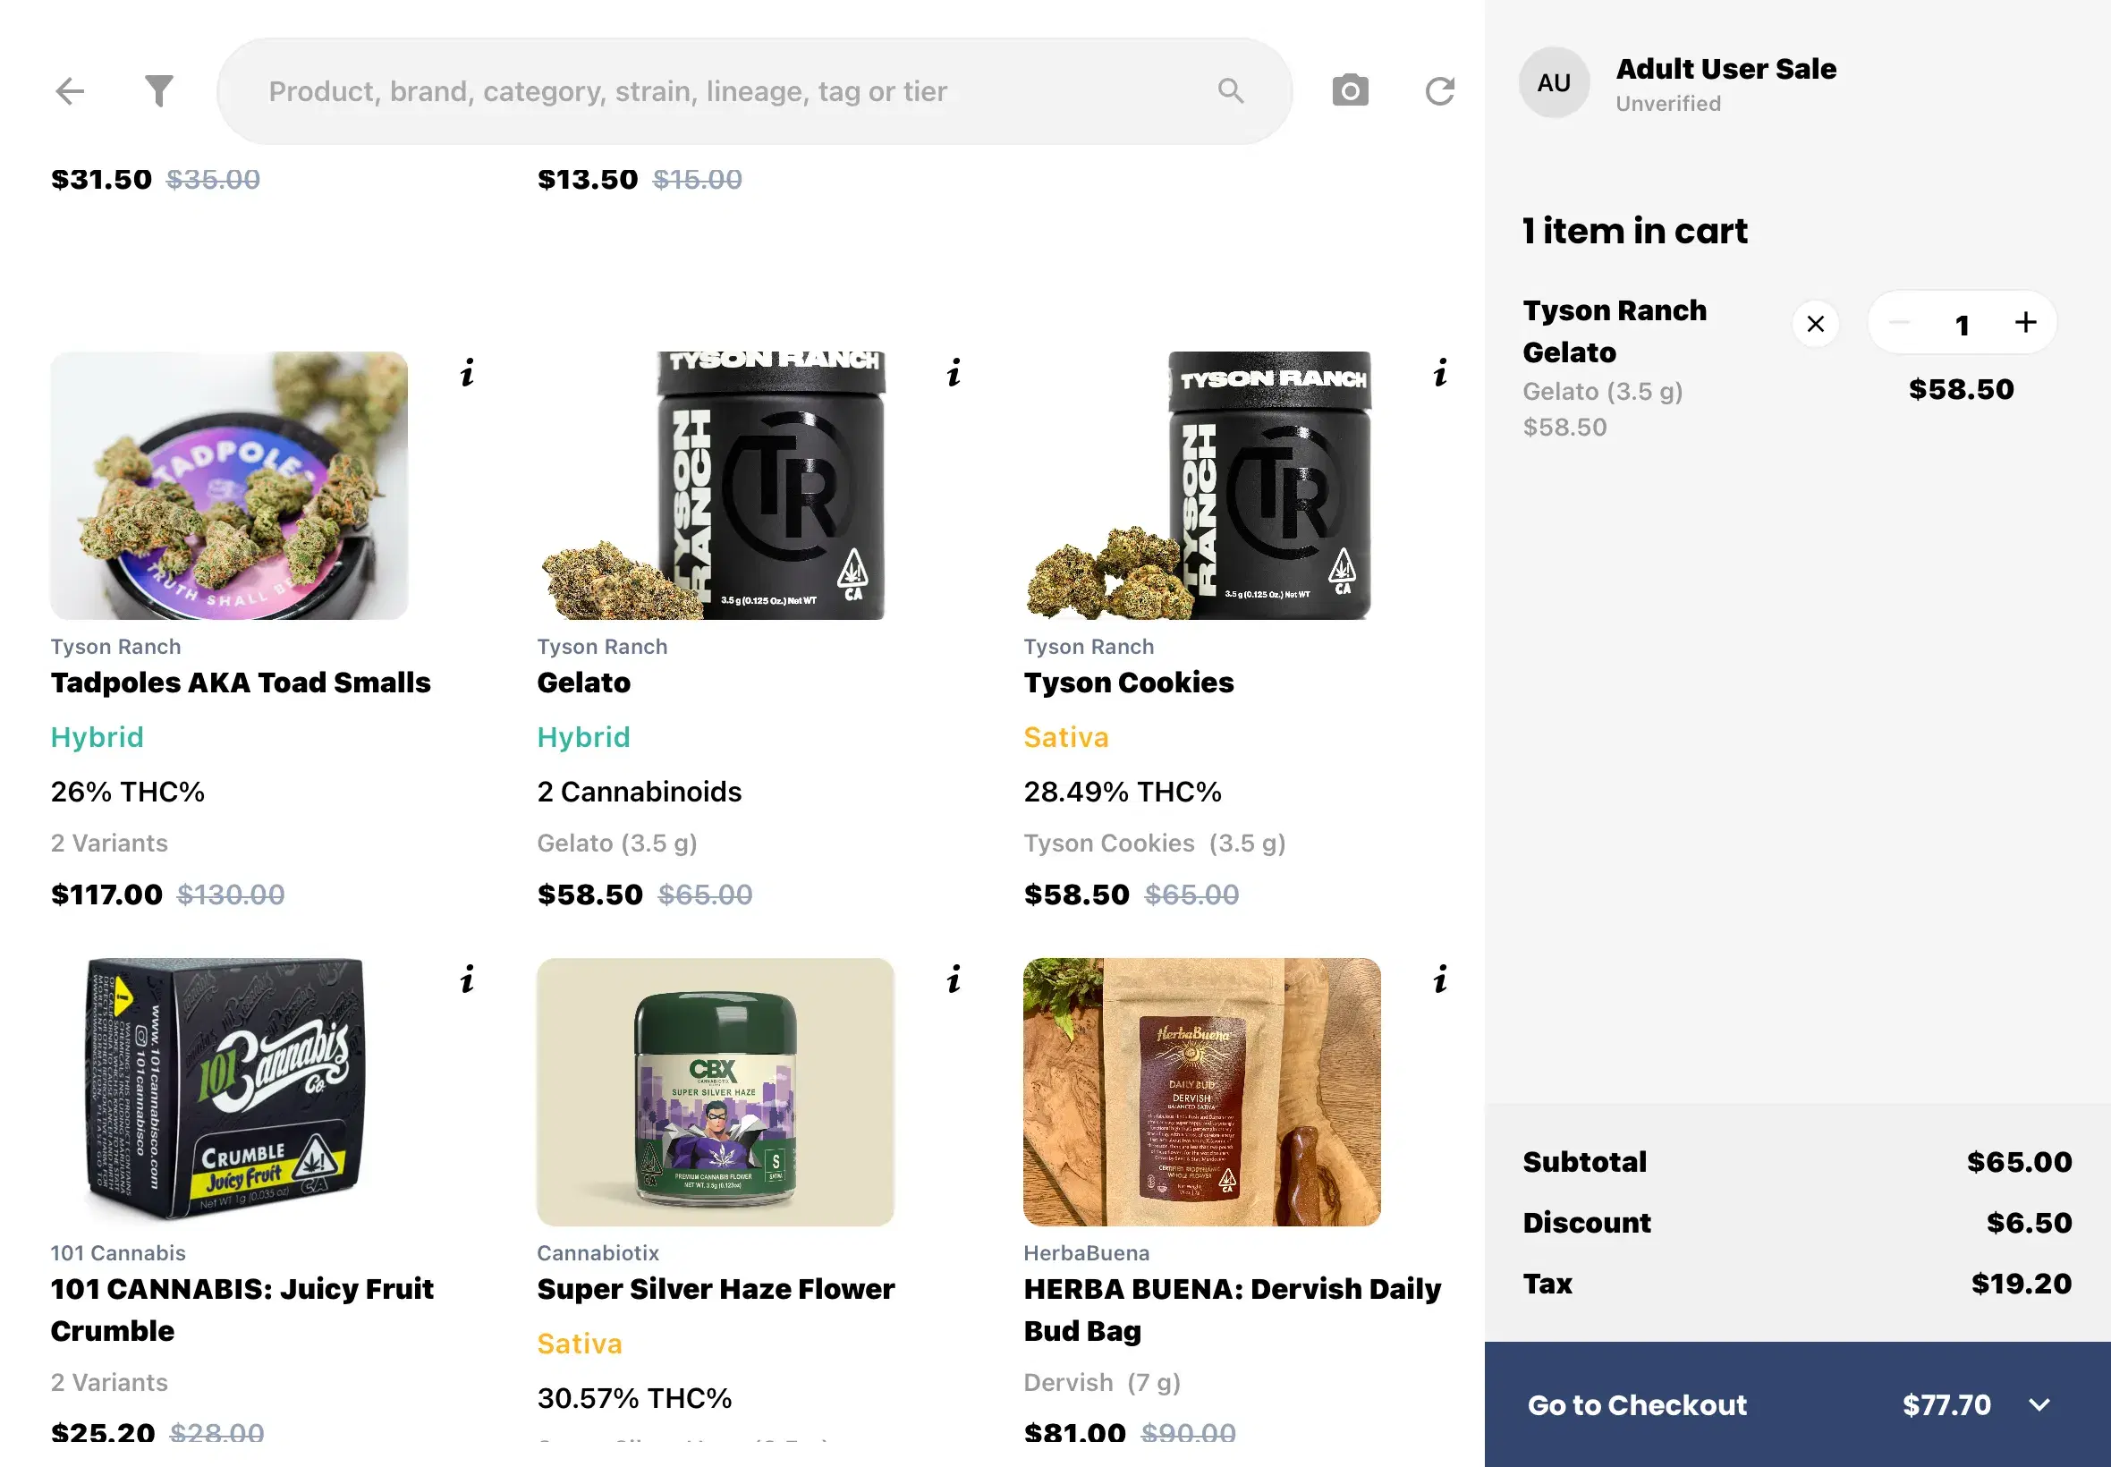Viewport: 2111px width, 1467px height.
Task: View info for Tyson Cookies
Action: point(1440,373)
